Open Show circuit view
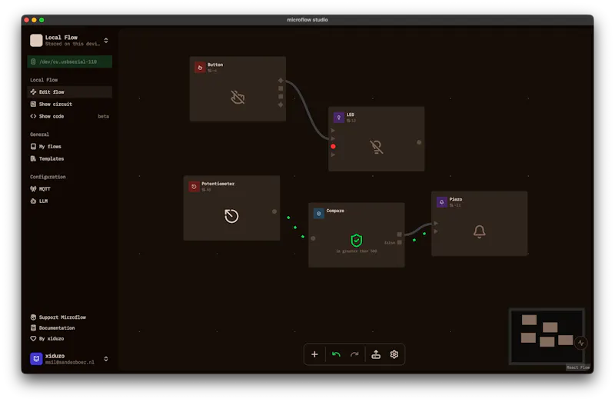The width and height of the screenshot is (615, 402). pyautogui.click(x=69, y=104)
